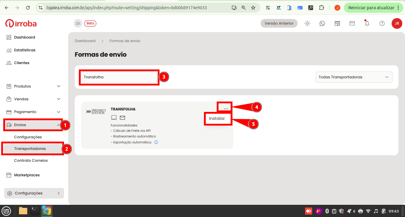Select Transportadoras submenu item
This screenshot has width=405, height=217.
30,149
